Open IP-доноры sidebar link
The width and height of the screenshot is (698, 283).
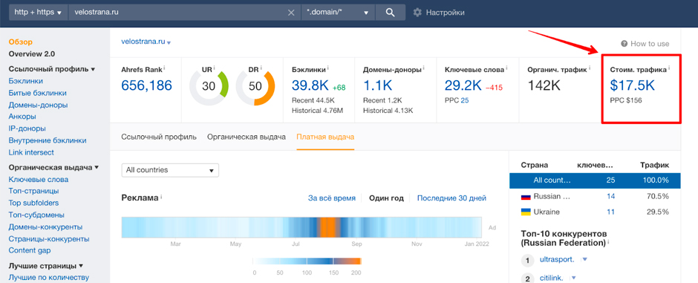[27, 129]
